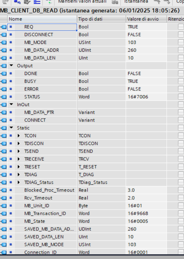Select the MB_DATA_PTR name cell
The image size is (184, 259).
point(42,112)
